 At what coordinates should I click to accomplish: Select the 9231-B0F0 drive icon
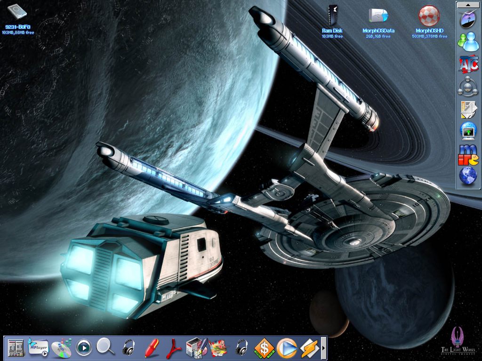click(17, 12)
